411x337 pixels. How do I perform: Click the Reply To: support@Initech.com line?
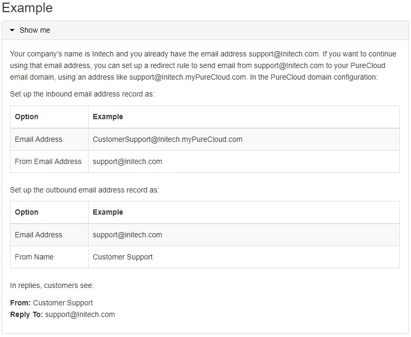point(62,314)
